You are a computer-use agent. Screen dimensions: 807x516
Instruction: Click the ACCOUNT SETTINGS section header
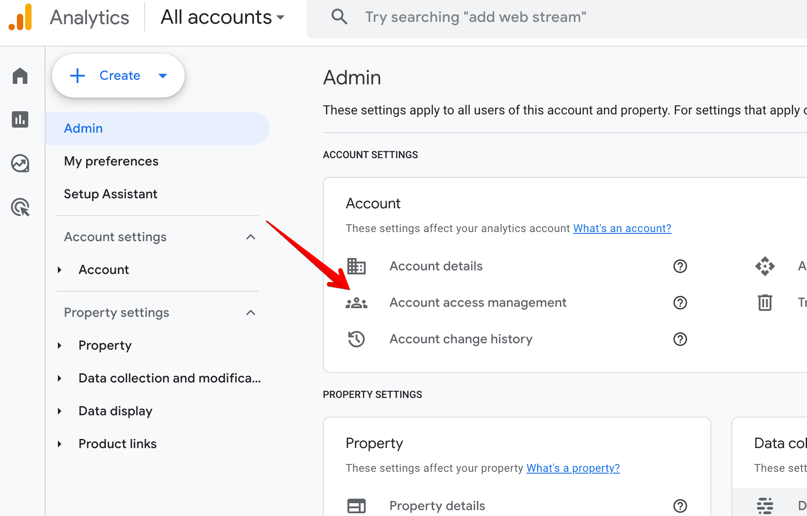coord(370,155)
